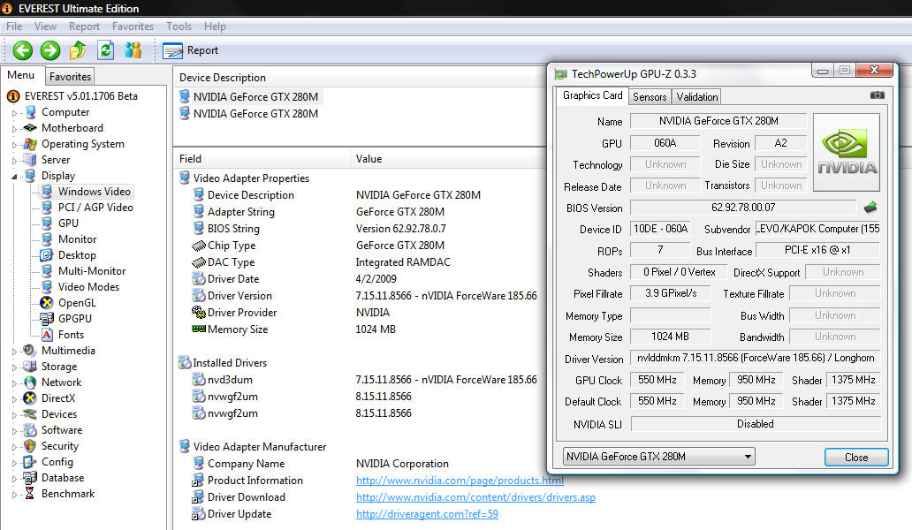Select the EVEREST v5.01.1706 Beta root node
Image resolution: width=912 pixels, height=530 pixels.
click(x=80, y=96)
